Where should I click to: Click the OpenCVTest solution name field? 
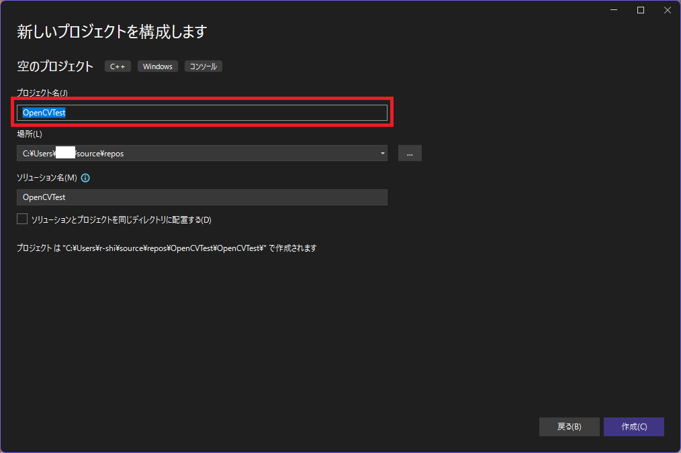pos(201,197)
